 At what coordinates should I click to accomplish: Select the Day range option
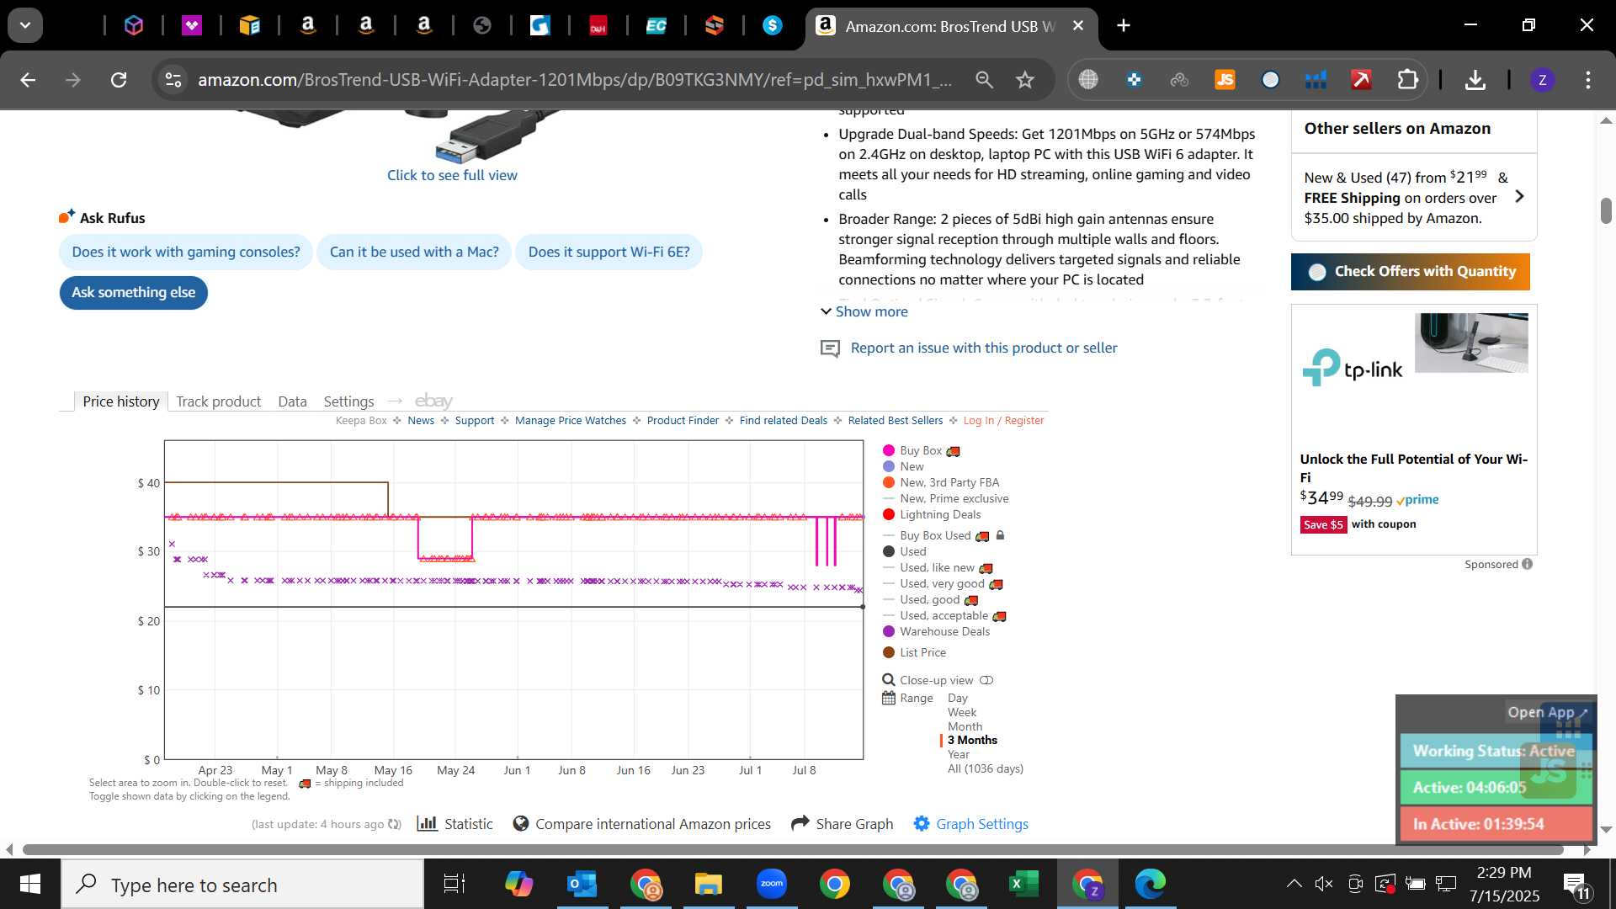958,698
